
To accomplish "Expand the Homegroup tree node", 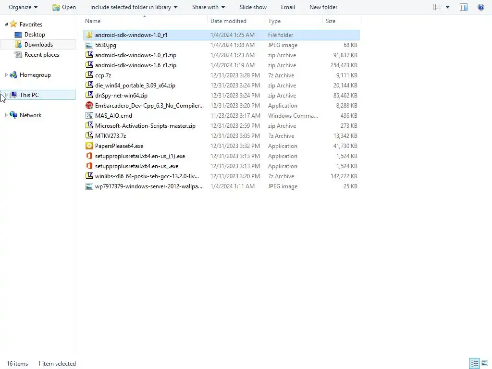I will click(x=6, y=74).
